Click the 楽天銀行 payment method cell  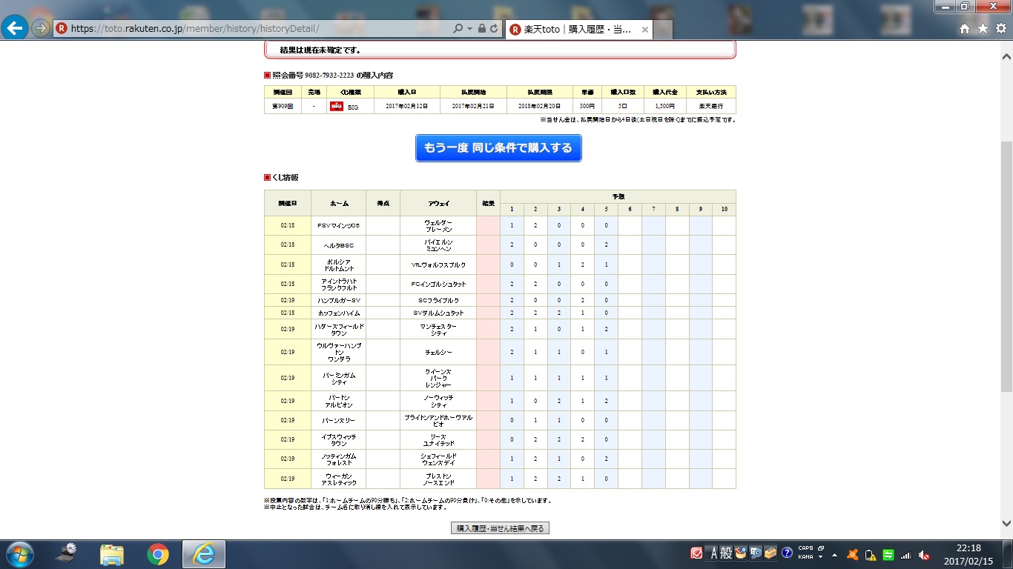click(711, 107)
